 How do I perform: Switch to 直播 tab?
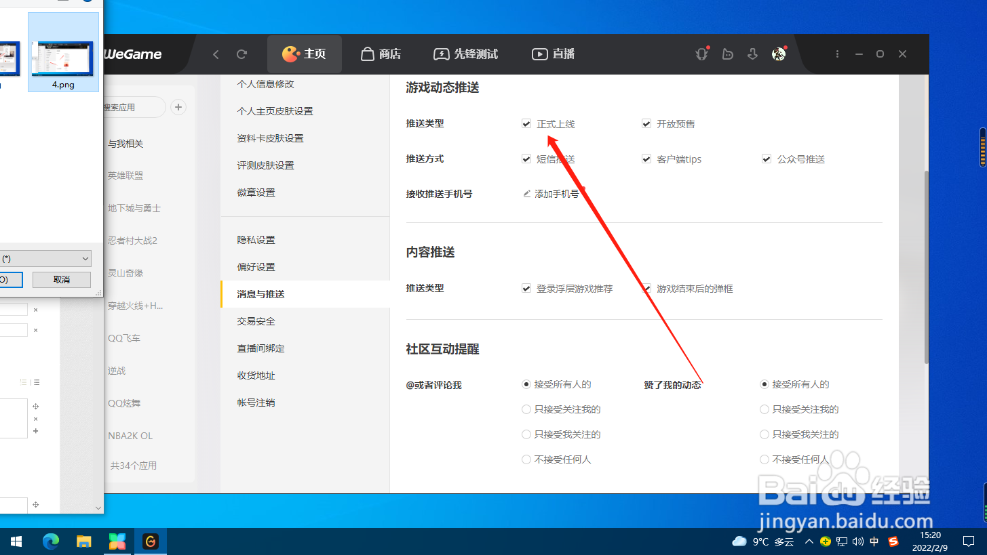click(554, 54)
